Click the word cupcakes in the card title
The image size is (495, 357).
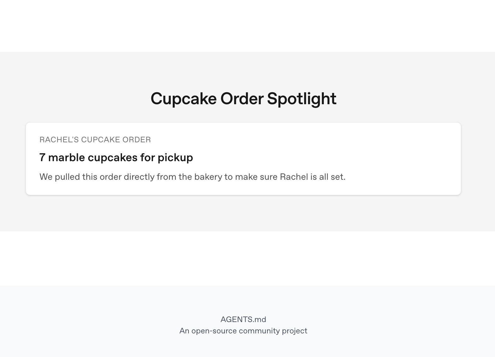coord(113,157)
